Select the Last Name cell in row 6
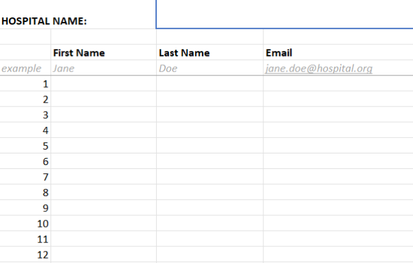Viewport: 413px width, 263px height. 210,161
